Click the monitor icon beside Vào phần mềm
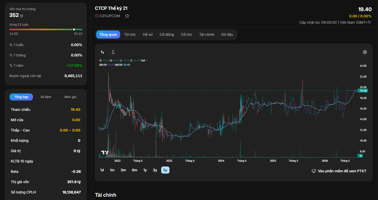The width and height of the screenshot is (378, 200). tap(314, 171)
